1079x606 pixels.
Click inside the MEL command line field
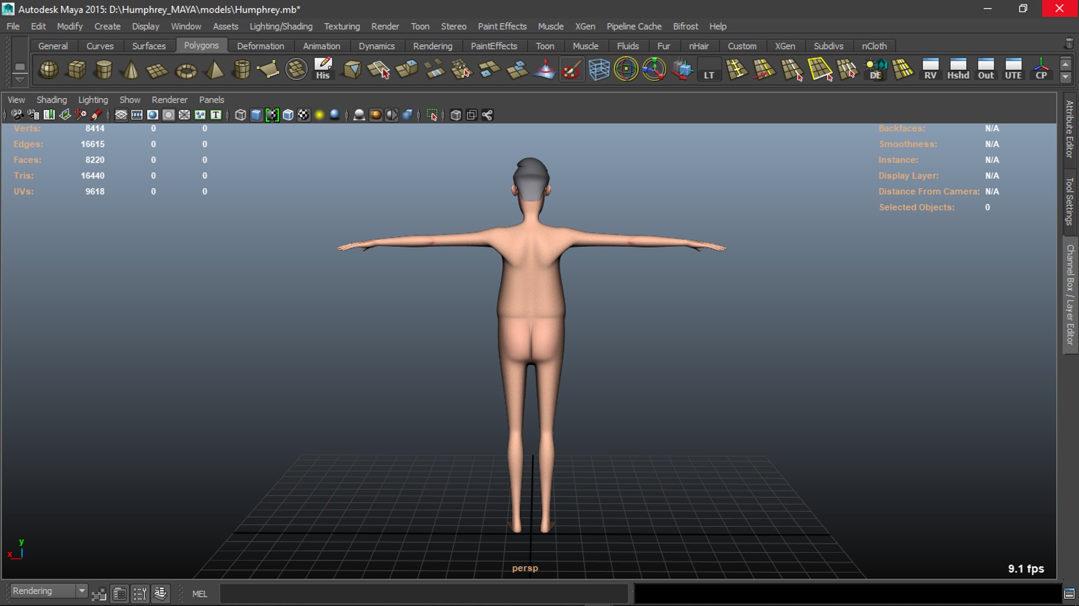point(424,594)
